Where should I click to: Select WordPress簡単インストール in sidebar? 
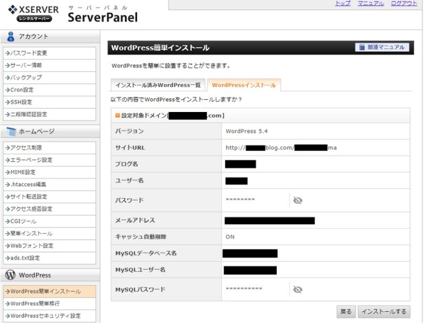pos(49,291)
